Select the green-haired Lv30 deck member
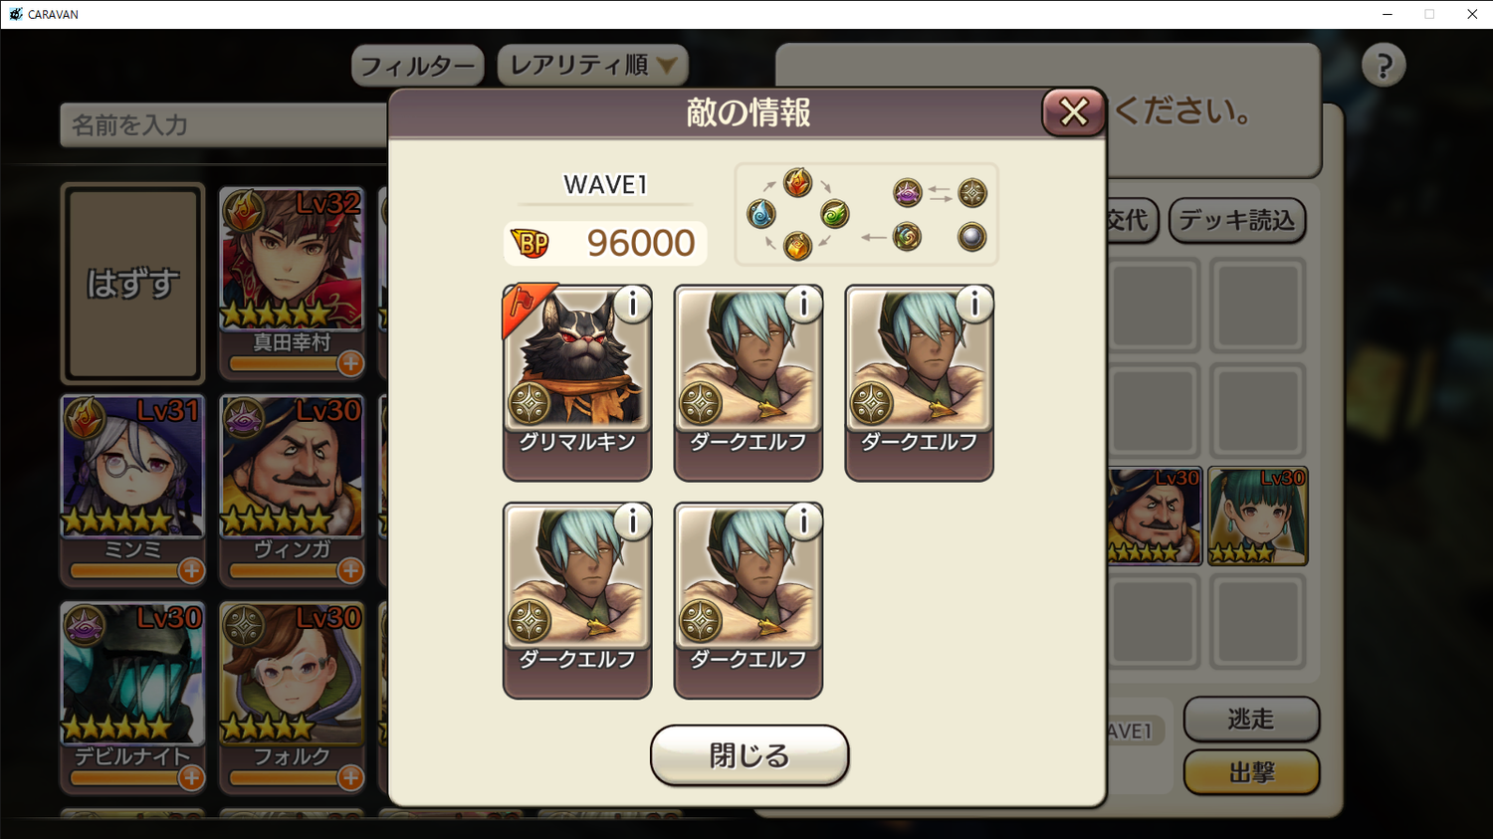Screen dimensions: 1493x839 coord(1258,516)
